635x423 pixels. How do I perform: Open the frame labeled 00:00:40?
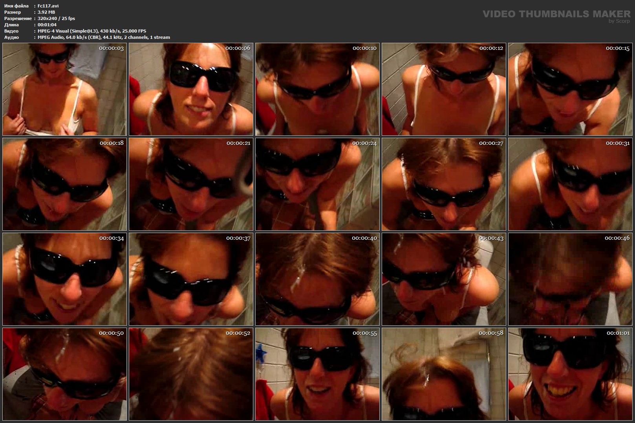point(317,279)
